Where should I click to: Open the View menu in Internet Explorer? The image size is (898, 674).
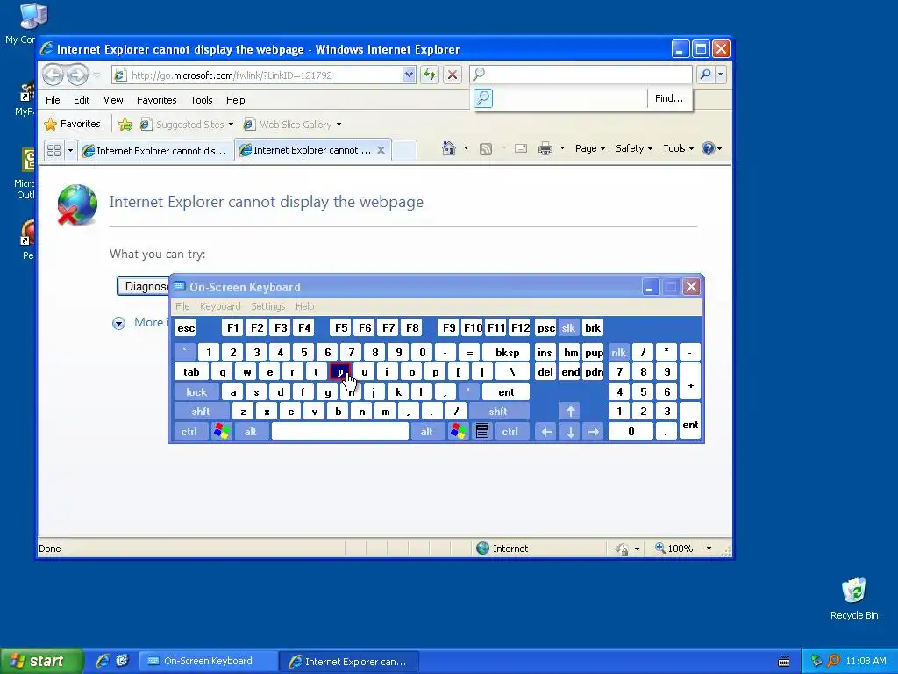(x=113, y=100)
